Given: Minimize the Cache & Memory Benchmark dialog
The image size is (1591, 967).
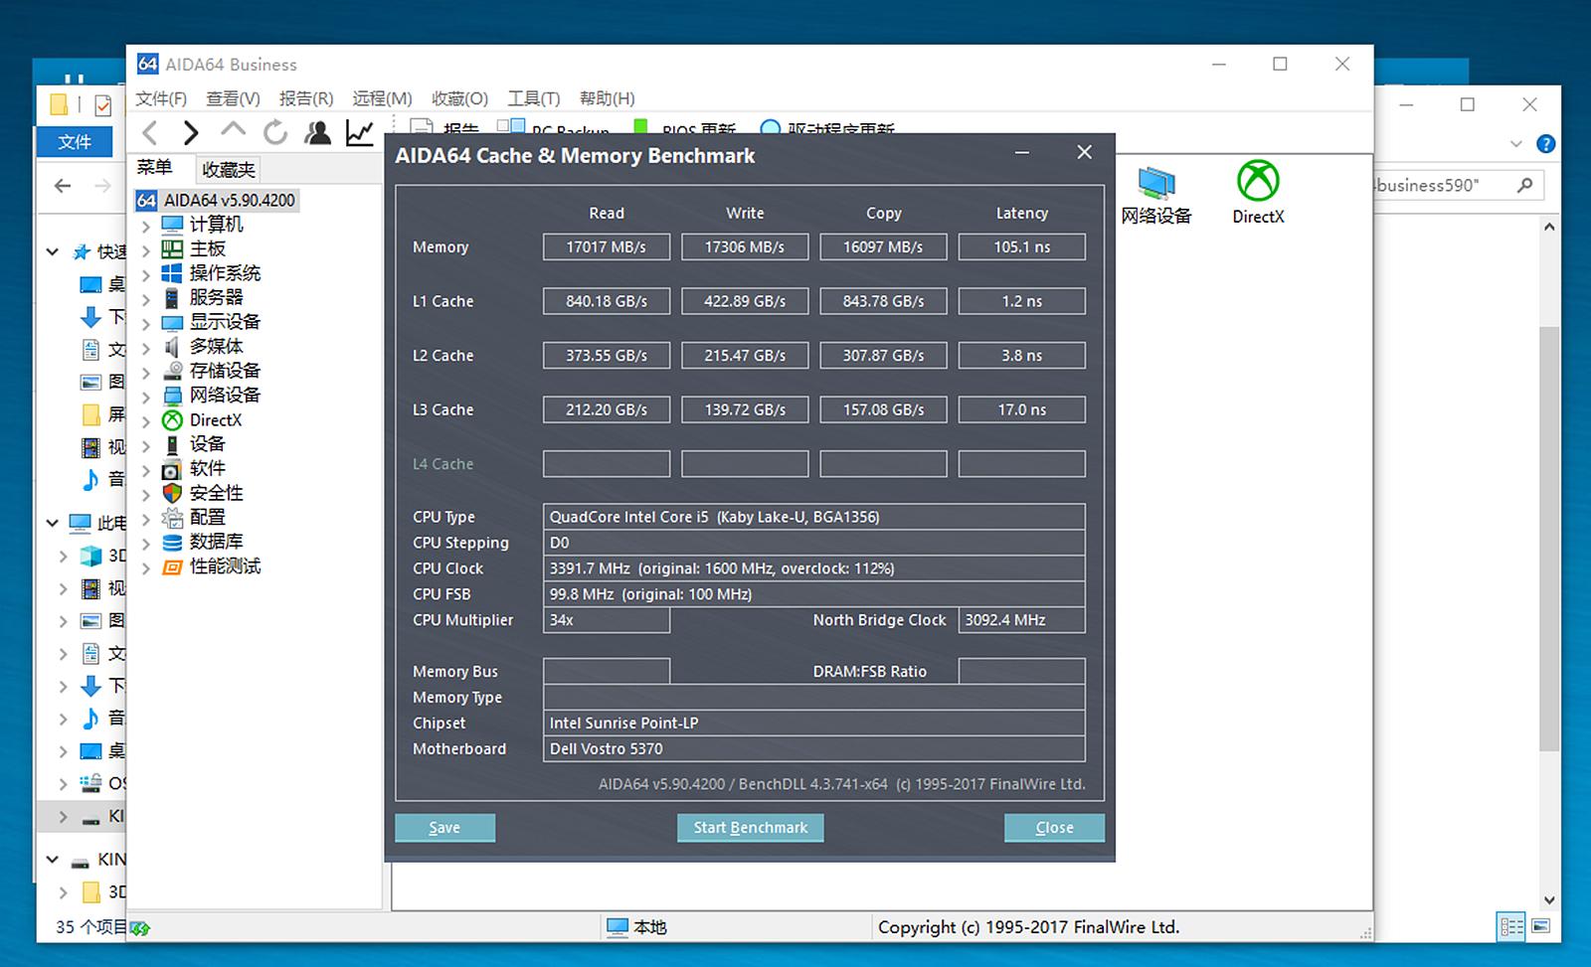Looking at the screenshot, I should coord(1022,153).
